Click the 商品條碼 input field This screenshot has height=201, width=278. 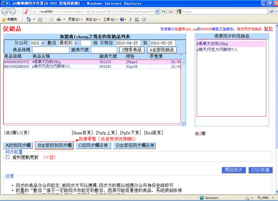coord(47,50)
